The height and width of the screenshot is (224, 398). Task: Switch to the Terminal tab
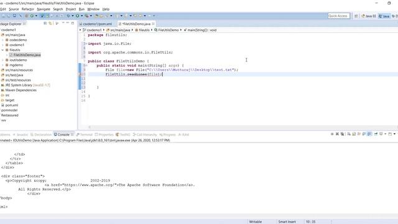point(85,134)
